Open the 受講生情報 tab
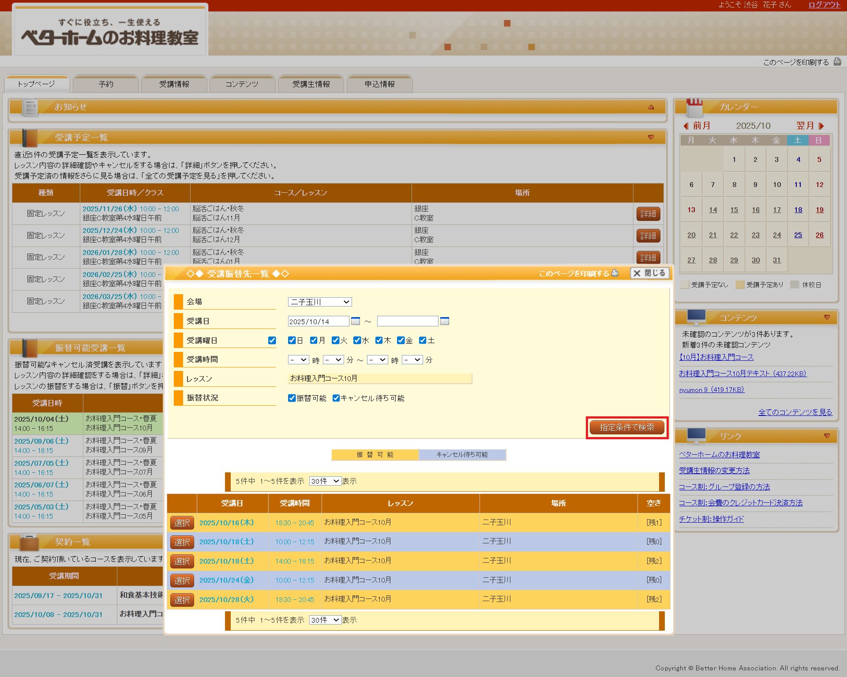 [x=311, y=84]
